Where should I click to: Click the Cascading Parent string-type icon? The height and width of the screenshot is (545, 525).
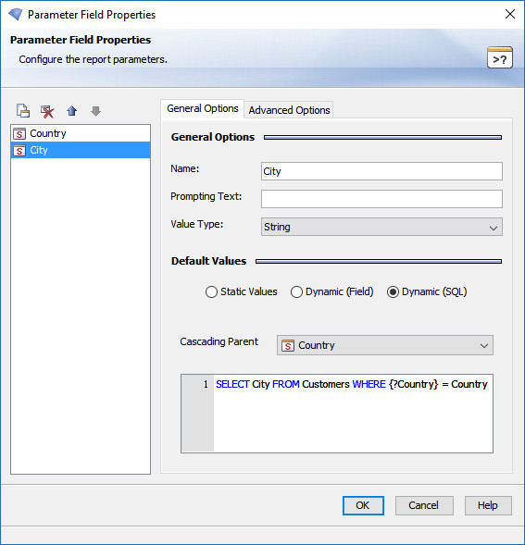288,345
